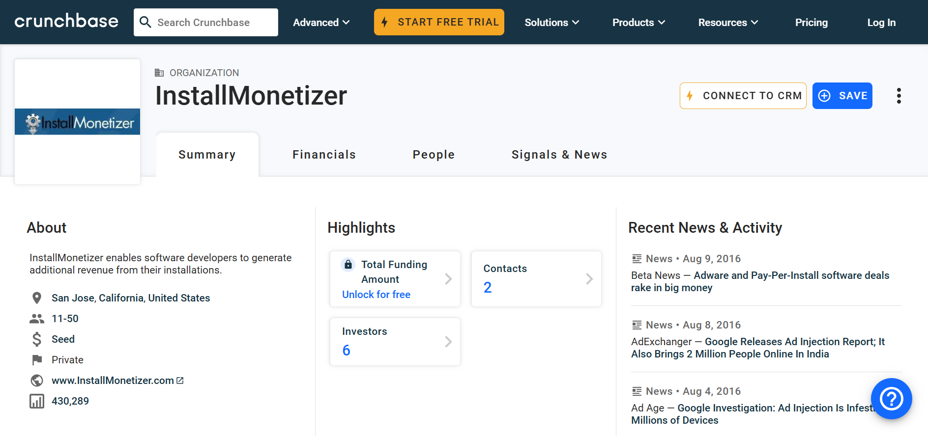This screenshot has width=928, height=436.
Task: Click the lock icon on Total Funding
Action: [x=348, y=265]
